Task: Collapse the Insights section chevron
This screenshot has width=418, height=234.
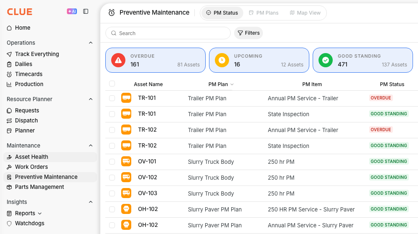Action: point(91,202)
